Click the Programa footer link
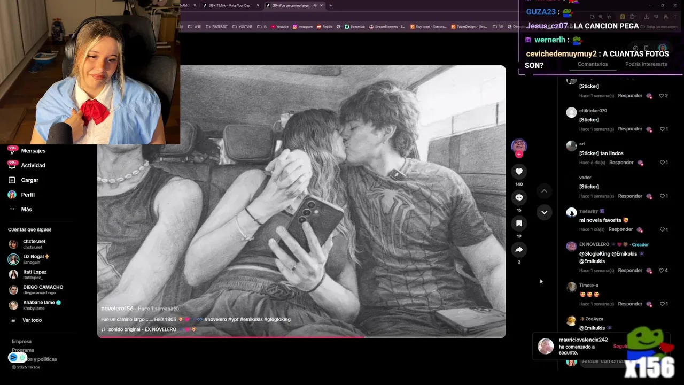The height and width of the screenshot is (385, 684). click(23, 350)
